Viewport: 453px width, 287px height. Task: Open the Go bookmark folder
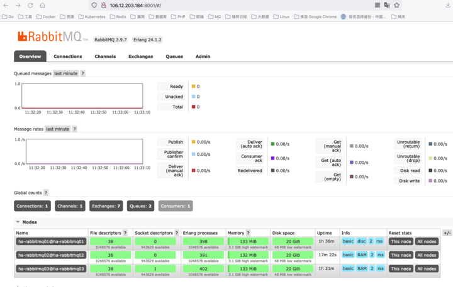pos(8,17)
